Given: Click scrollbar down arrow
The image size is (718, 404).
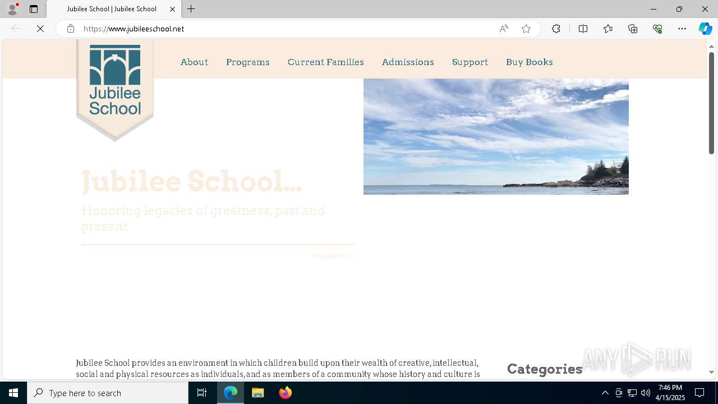Looking at the screenshot, I should [x=711, y=372].
